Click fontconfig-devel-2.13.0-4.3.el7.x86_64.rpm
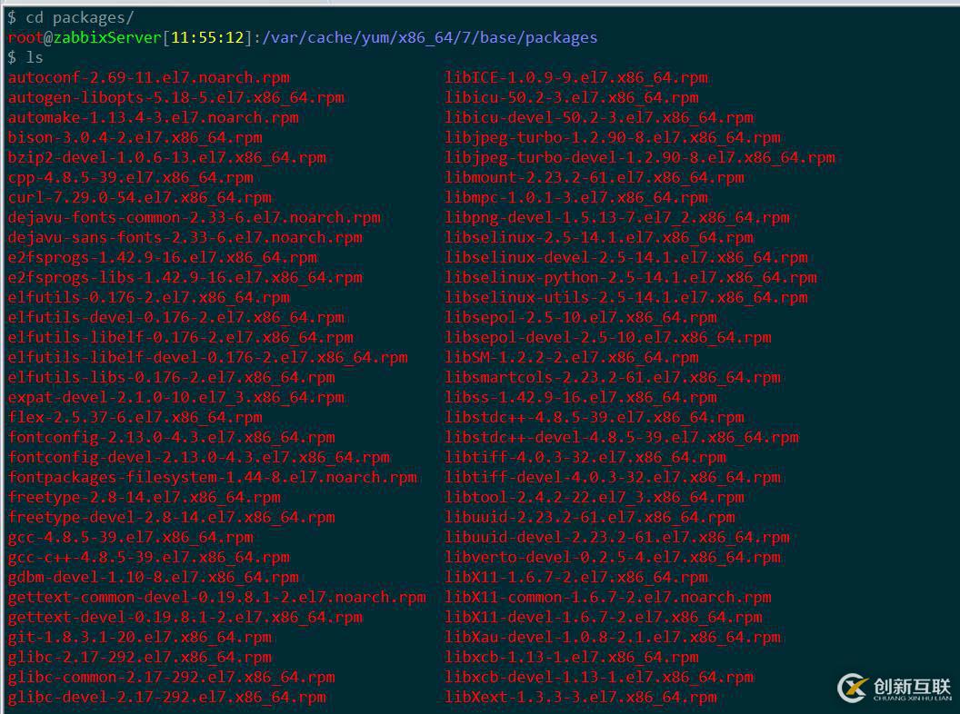 (199, 458)
